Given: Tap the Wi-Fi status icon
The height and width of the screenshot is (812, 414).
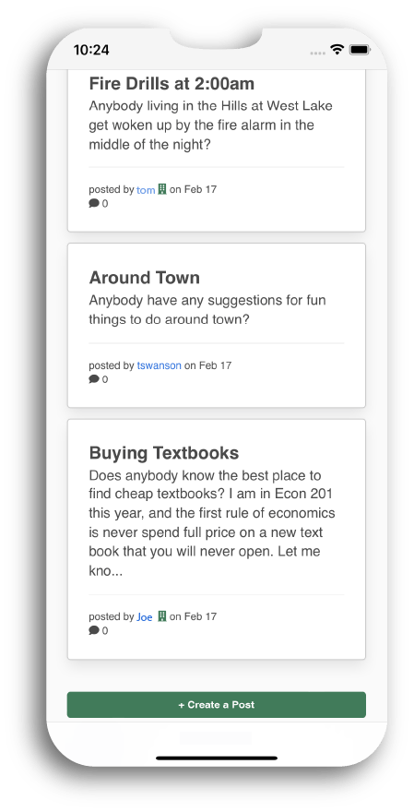Looking at the screenshot, I should pos(337,50).
